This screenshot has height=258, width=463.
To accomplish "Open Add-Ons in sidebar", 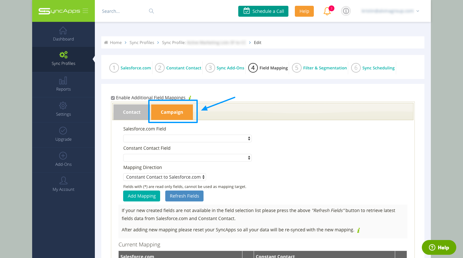I will click(63, 160).
